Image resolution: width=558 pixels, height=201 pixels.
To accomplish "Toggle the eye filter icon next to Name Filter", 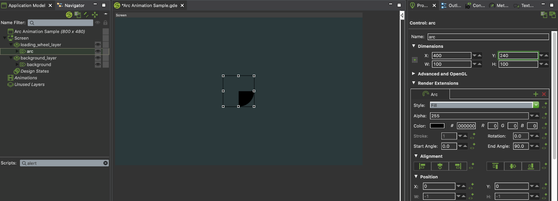I will point(97,23).
